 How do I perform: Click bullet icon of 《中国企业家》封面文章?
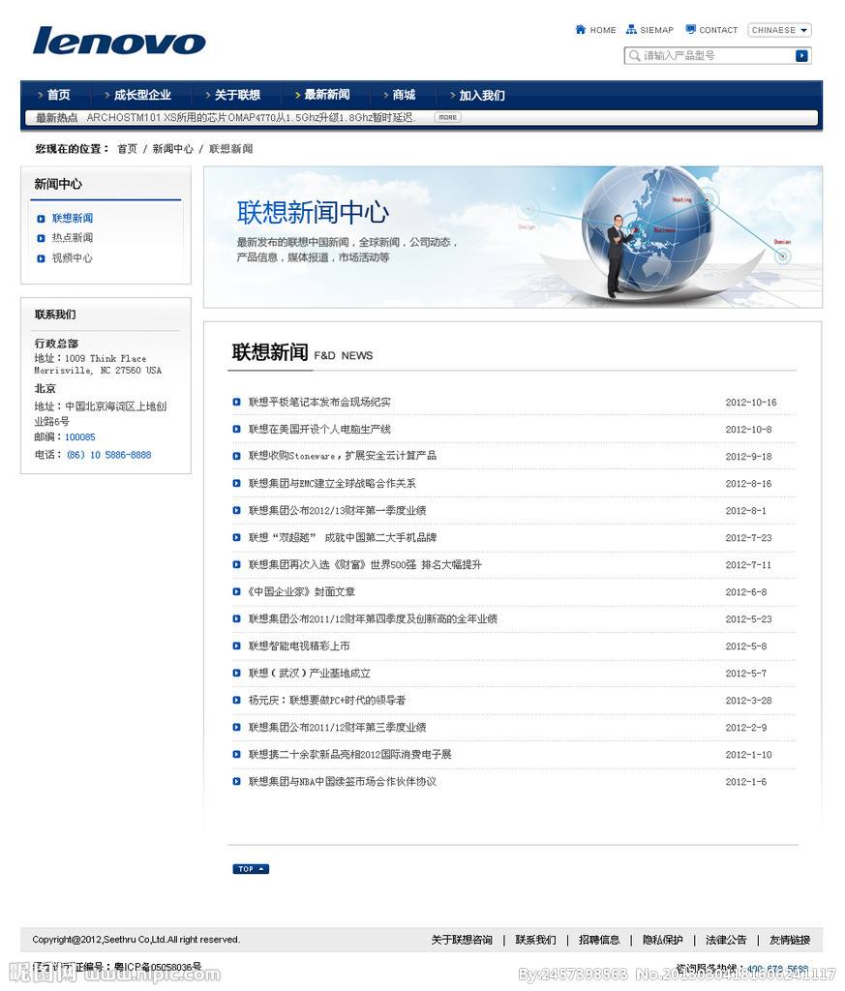click(236, 592)
